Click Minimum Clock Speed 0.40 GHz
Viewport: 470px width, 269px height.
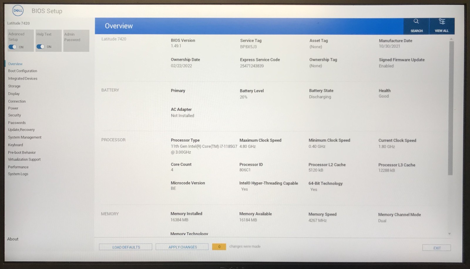[317, 146]
